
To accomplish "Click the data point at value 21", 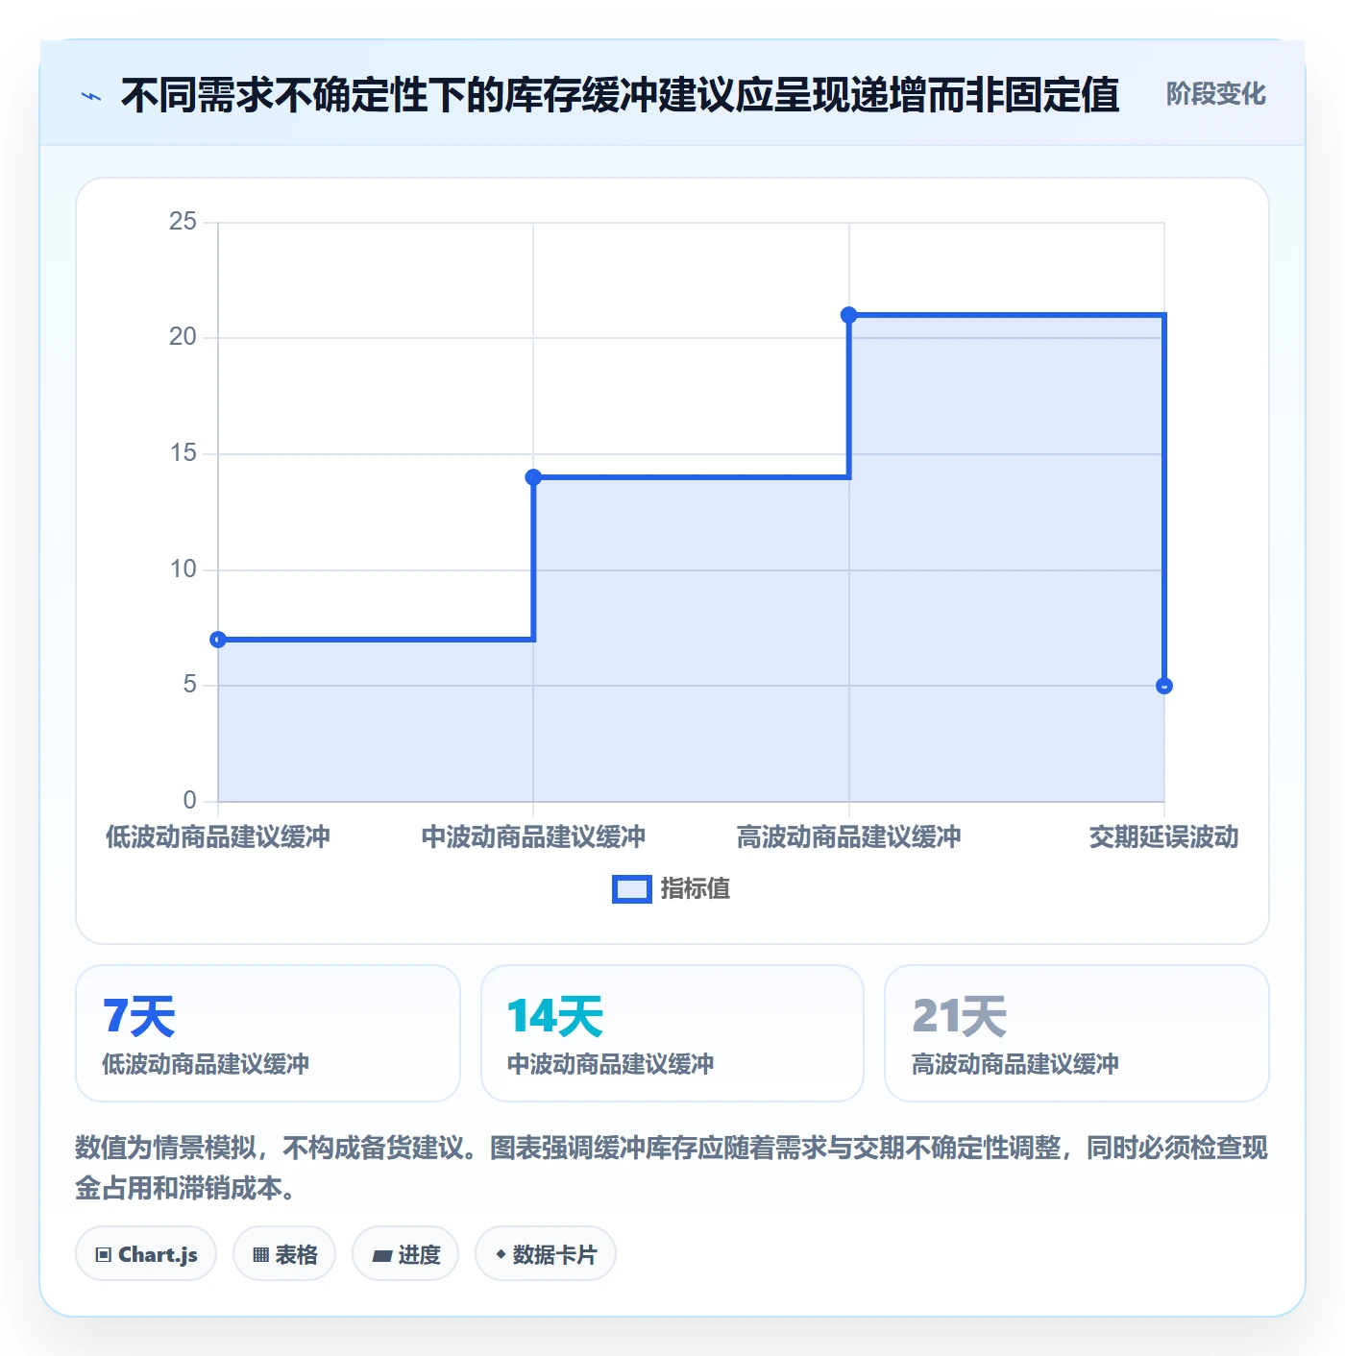I will (x=849, y=315).
